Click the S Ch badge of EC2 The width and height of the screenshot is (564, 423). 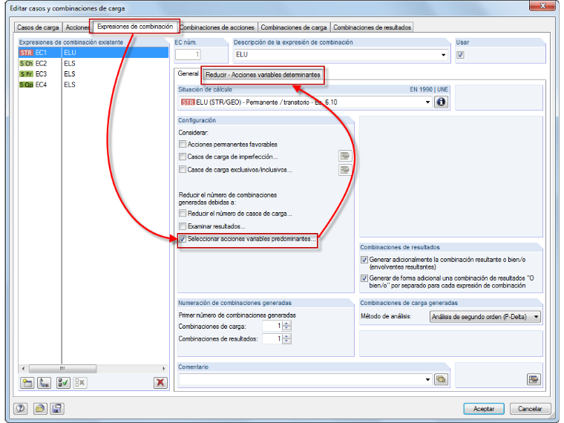[26, 63]
